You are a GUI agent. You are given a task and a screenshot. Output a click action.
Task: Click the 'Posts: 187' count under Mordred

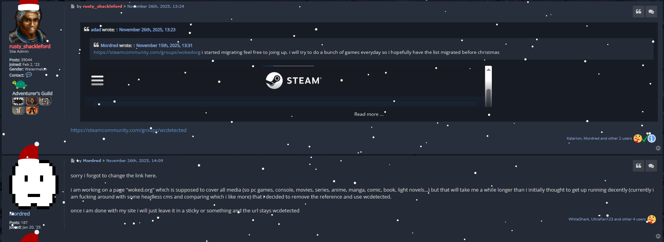tap(18, 223)
